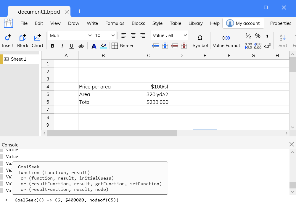Viewport: 296px width, 205px height.
Task: Select column C header
Action: (148, 55)
